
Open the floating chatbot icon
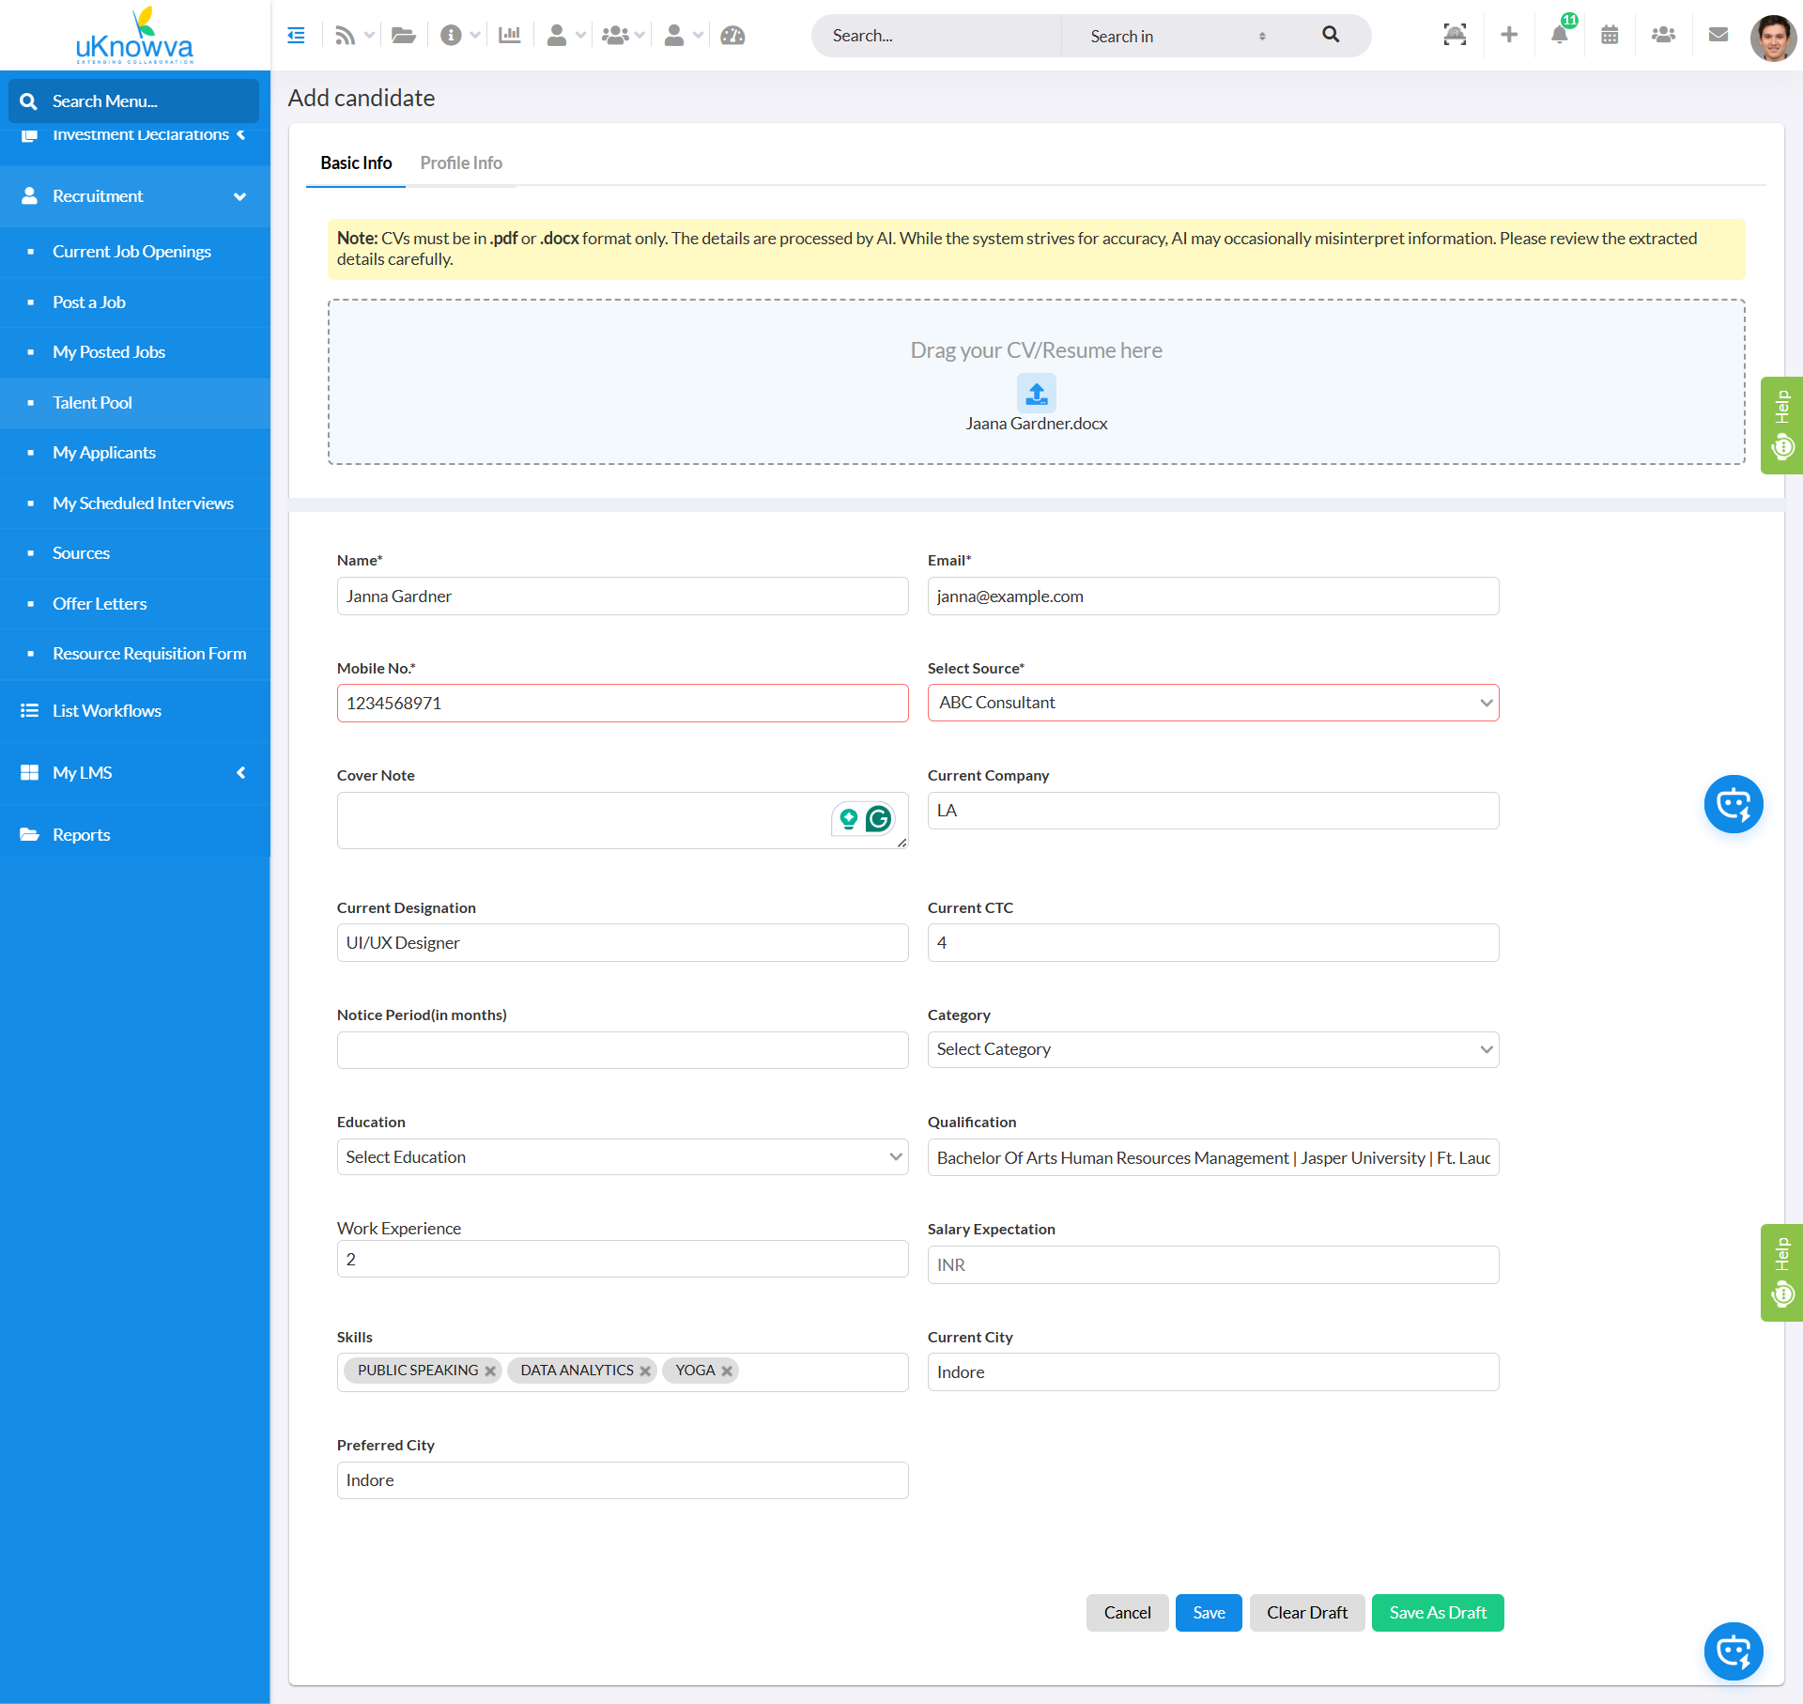(1733, 804)
